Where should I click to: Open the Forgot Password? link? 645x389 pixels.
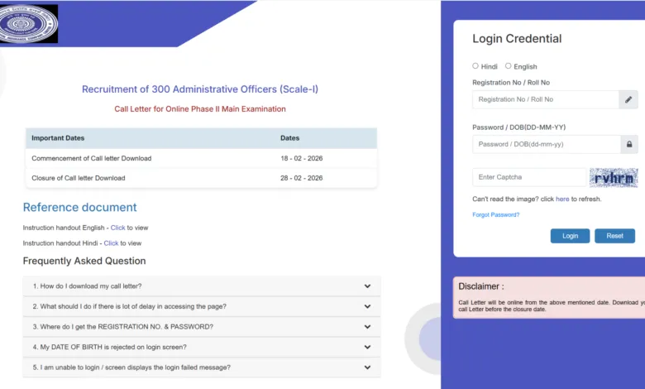point(495,215)
